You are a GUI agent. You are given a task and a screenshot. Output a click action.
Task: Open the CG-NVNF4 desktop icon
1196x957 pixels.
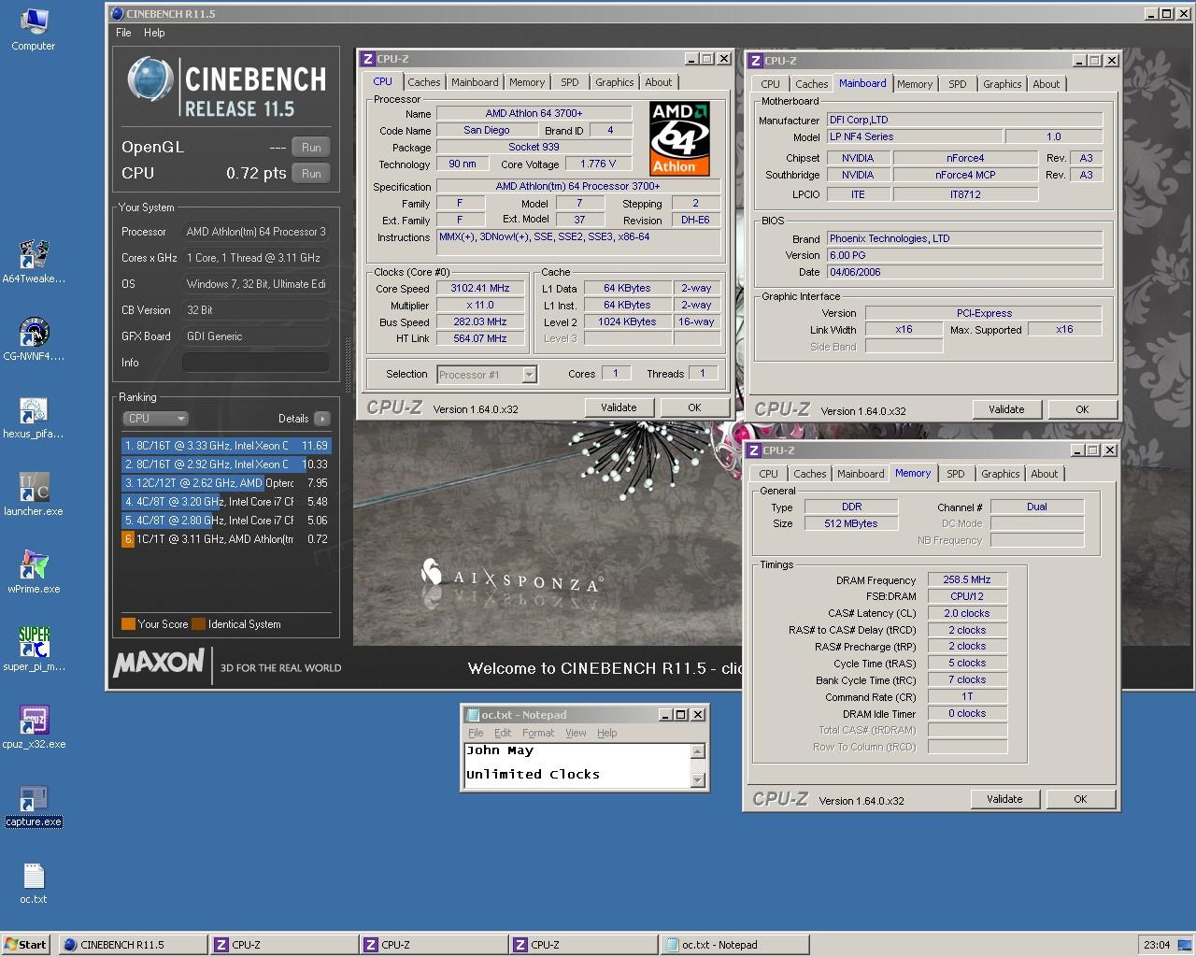coord(34,339)
